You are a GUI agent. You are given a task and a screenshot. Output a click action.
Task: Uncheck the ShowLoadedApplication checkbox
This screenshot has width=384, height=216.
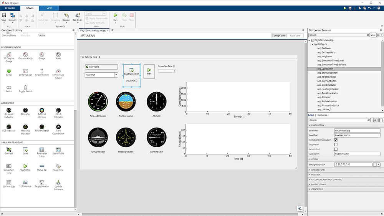click(x=336, y=140)
